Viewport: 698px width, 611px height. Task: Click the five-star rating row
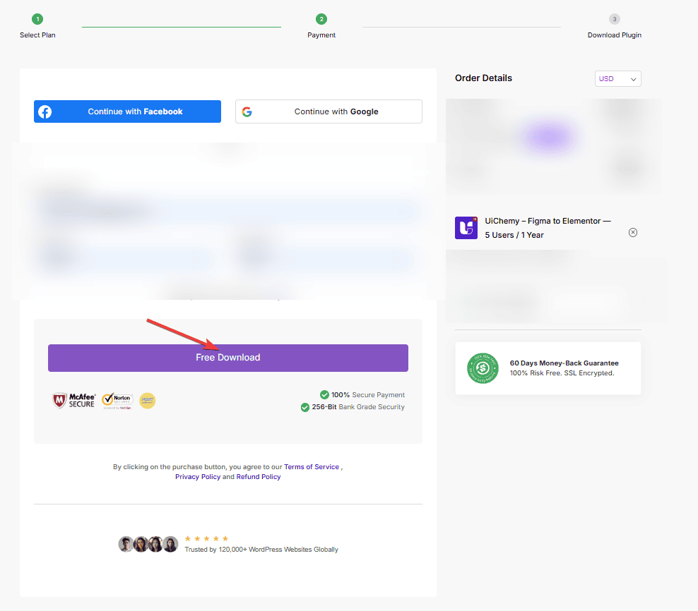206,538
